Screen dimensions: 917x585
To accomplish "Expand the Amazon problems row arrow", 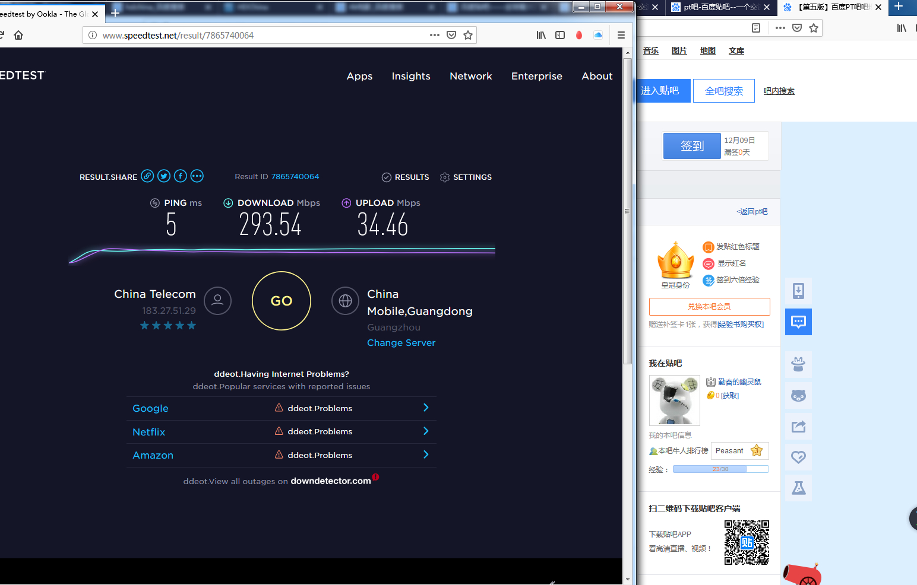I will coord(426,454).
